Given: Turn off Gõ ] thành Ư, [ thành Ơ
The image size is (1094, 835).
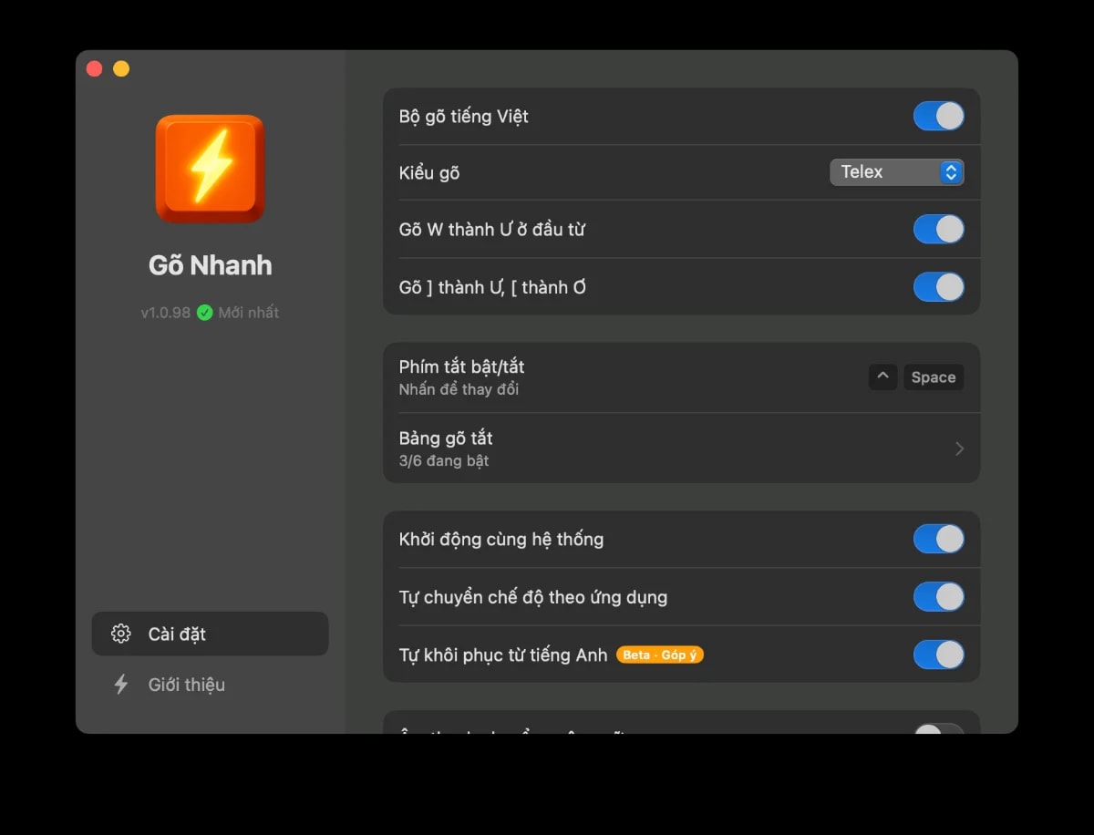Looking at the screenshot, I should click(939, 286).
